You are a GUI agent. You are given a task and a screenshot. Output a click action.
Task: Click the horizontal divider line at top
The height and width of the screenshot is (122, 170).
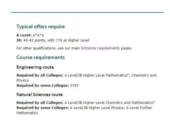[87, 12]
